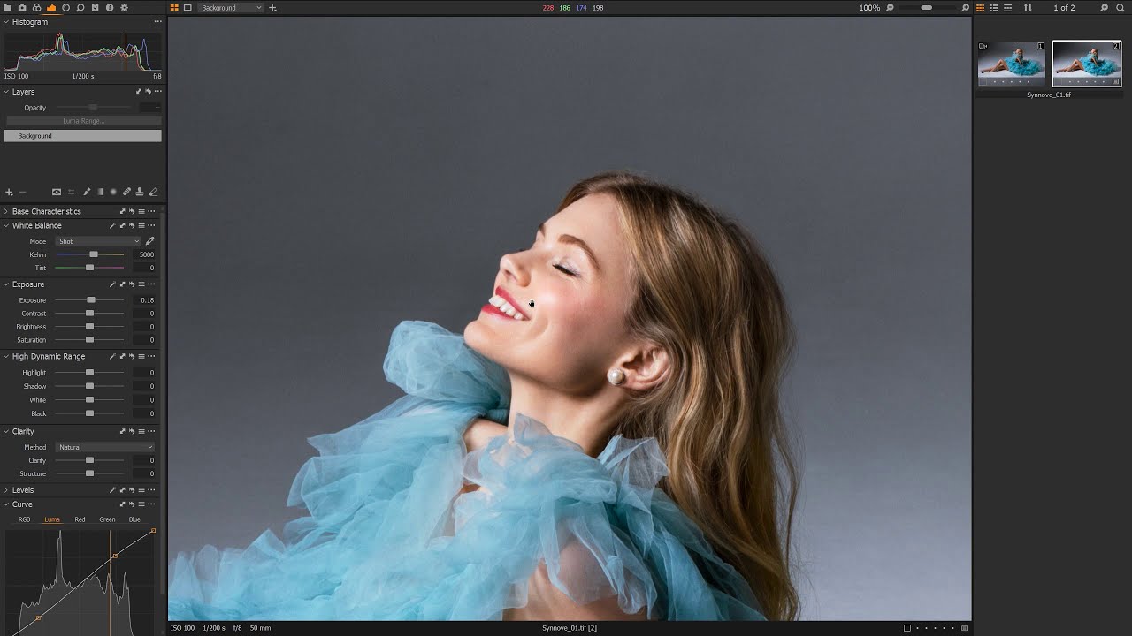This screenshot has height=636, width=1132.
Task: Open the viewer layer selector showing Background
Action: [x=231, y=8]
